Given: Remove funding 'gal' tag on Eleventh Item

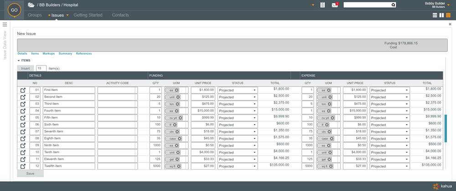Looking at the screenshot, I should 177,159.
